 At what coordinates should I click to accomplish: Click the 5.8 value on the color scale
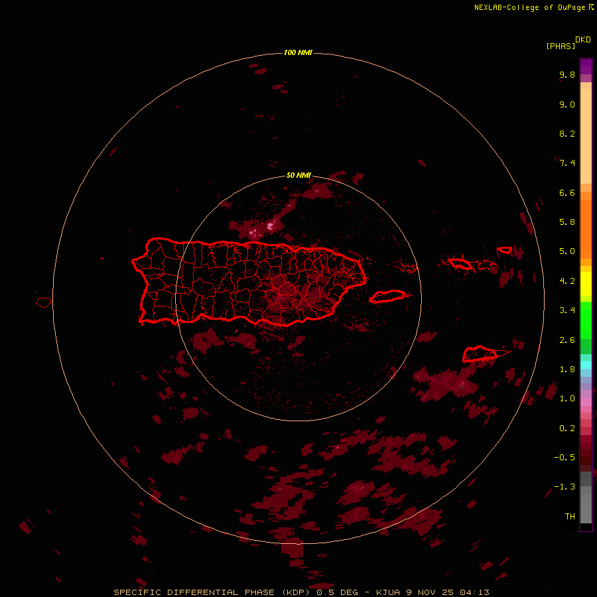pos(567,222)
